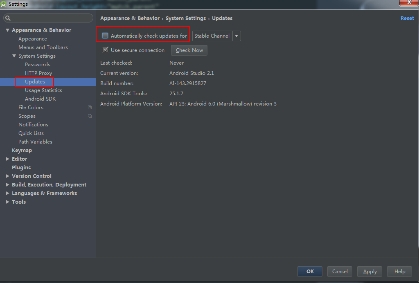This screenshot has width=419, height=283.
Task: Click the Stable Channel dropdown arrow
Action: pos(237,36)
